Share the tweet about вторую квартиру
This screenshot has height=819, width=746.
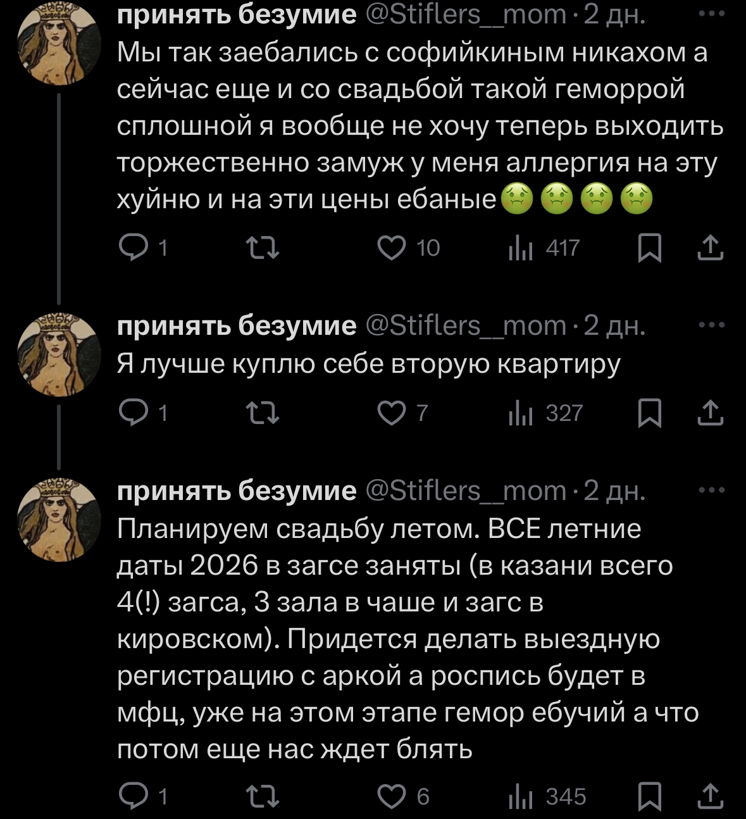point(710,413)
